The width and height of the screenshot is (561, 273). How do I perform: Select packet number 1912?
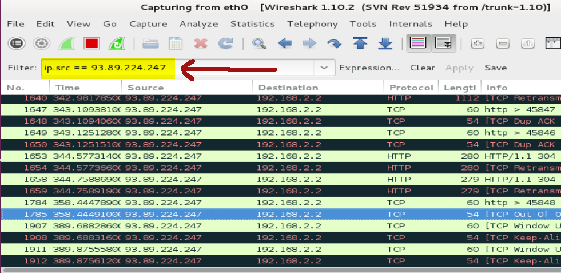pos(281,261)
